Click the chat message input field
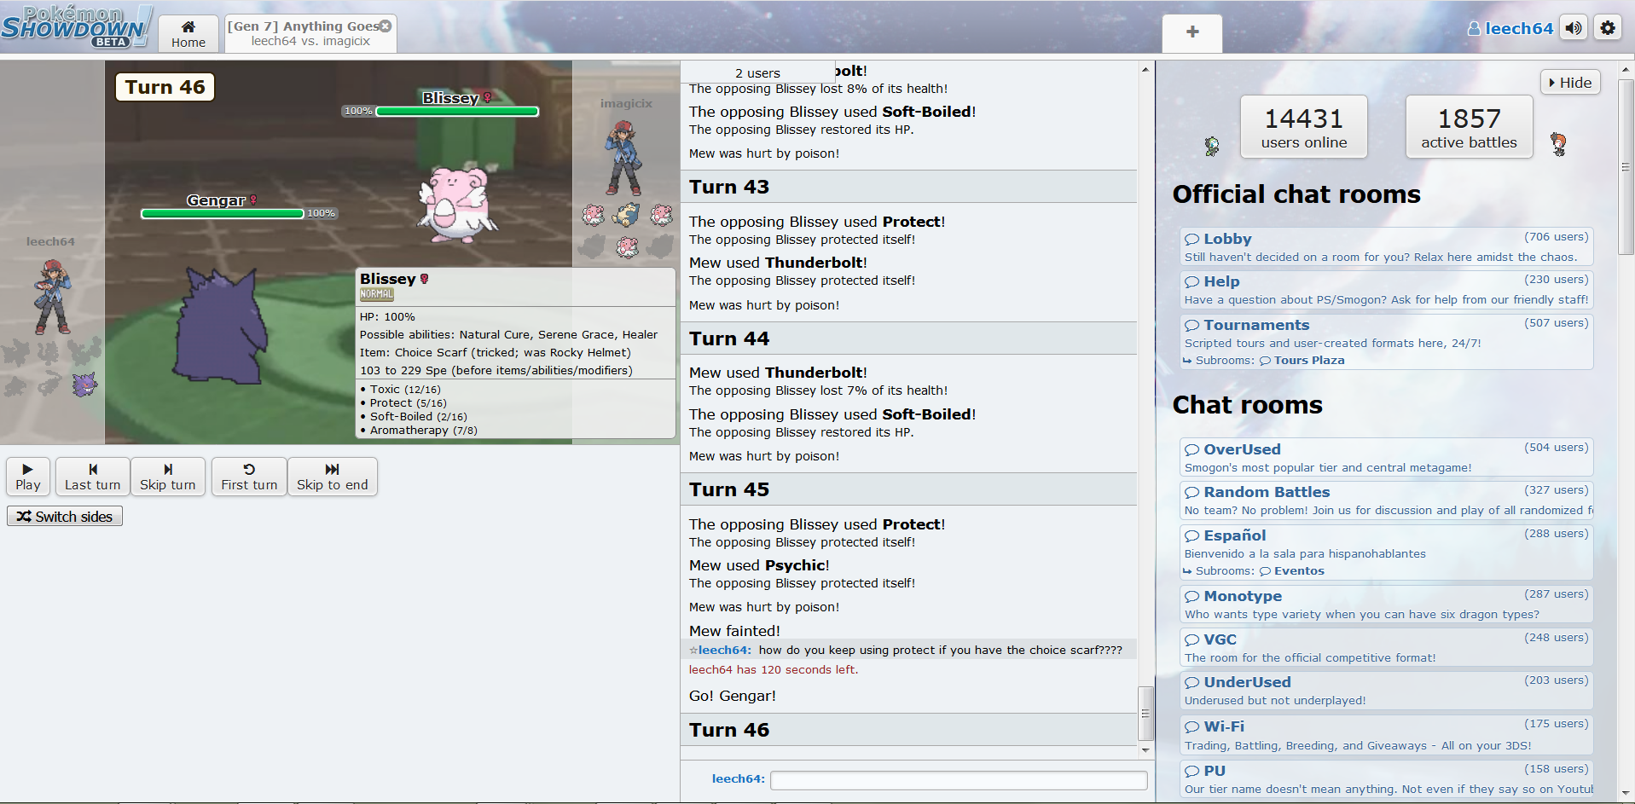The height and width of the screenshot is (804, 1635). click(958, 780)
